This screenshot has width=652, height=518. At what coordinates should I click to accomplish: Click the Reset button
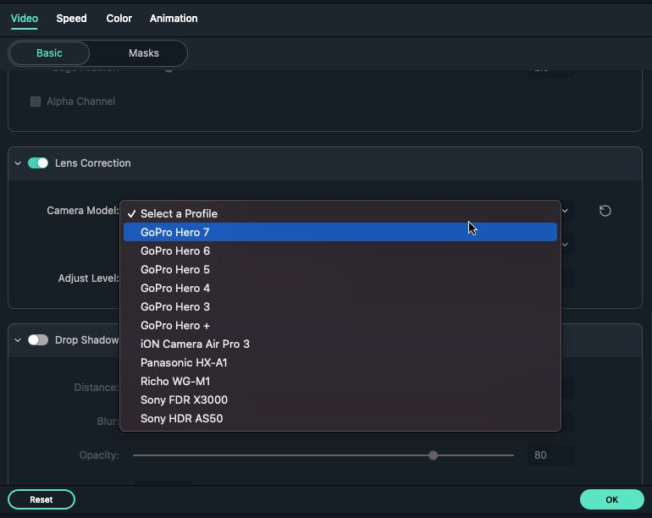click(x=41, y=499)
